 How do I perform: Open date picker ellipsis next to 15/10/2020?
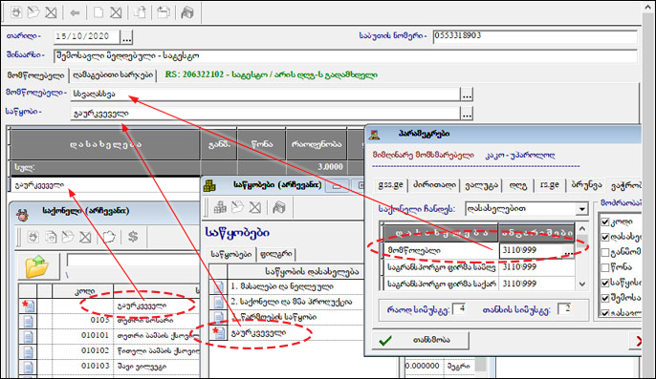[x=126, y=37]
